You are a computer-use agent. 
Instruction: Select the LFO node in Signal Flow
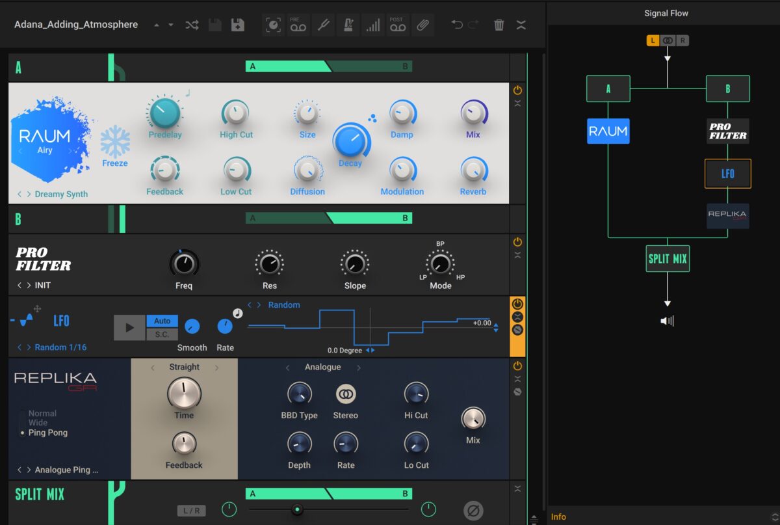coord(728,174)
